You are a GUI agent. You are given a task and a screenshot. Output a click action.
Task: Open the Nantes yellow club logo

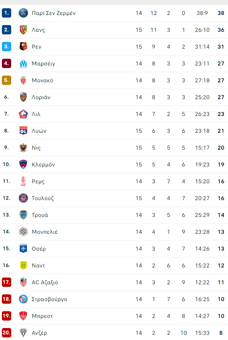tap(23, 266)
